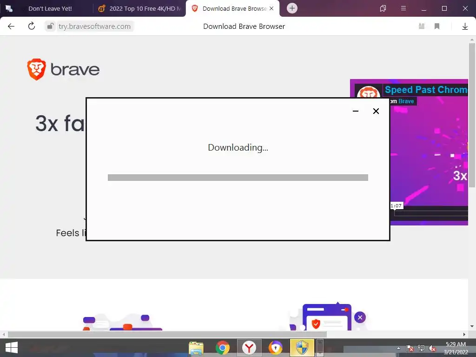Open the browser hamburger menu
Image resolution: width=476 pixels, height=357 pixels.
click(403, 8)
